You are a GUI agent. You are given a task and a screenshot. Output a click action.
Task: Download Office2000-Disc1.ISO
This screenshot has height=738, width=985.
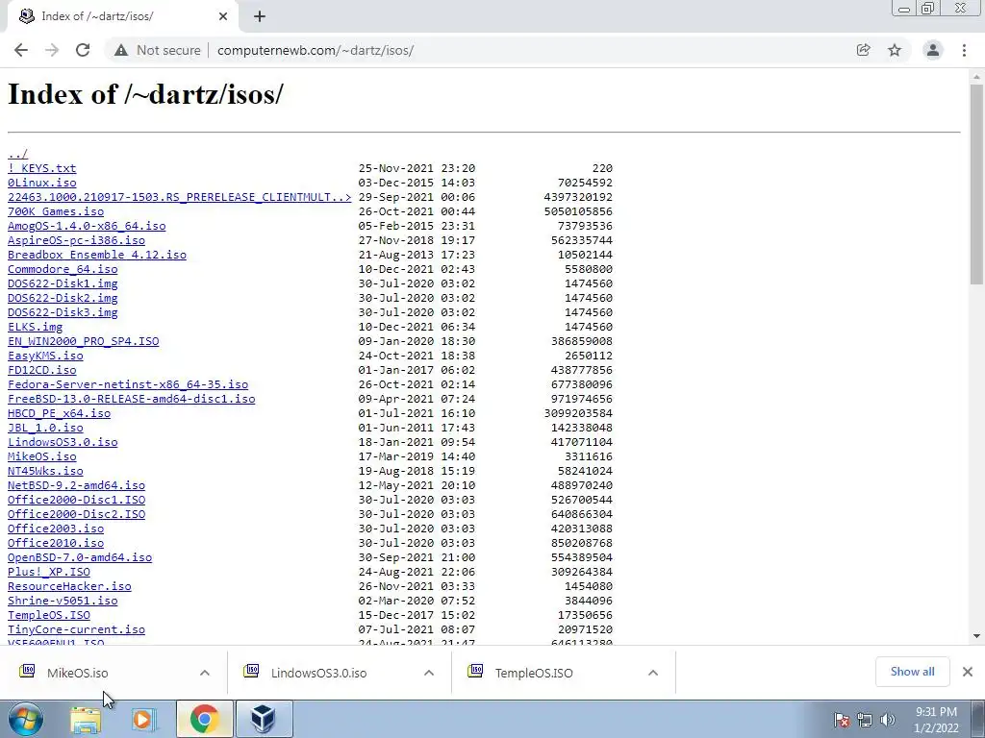(x=77, y=500)
